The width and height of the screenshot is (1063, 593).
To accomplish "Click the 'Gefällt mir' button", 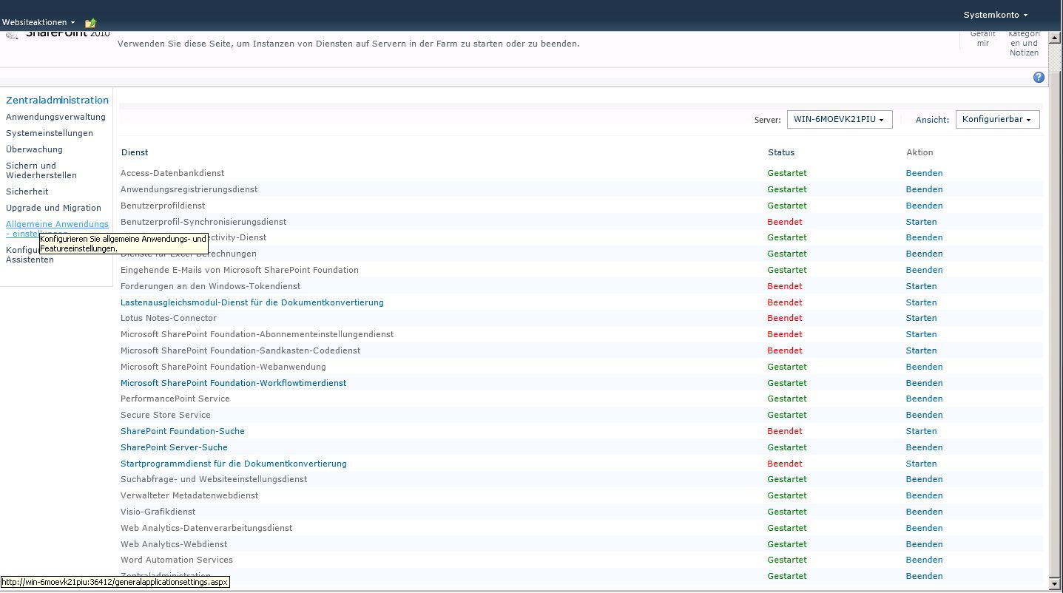I will (983, 38).
